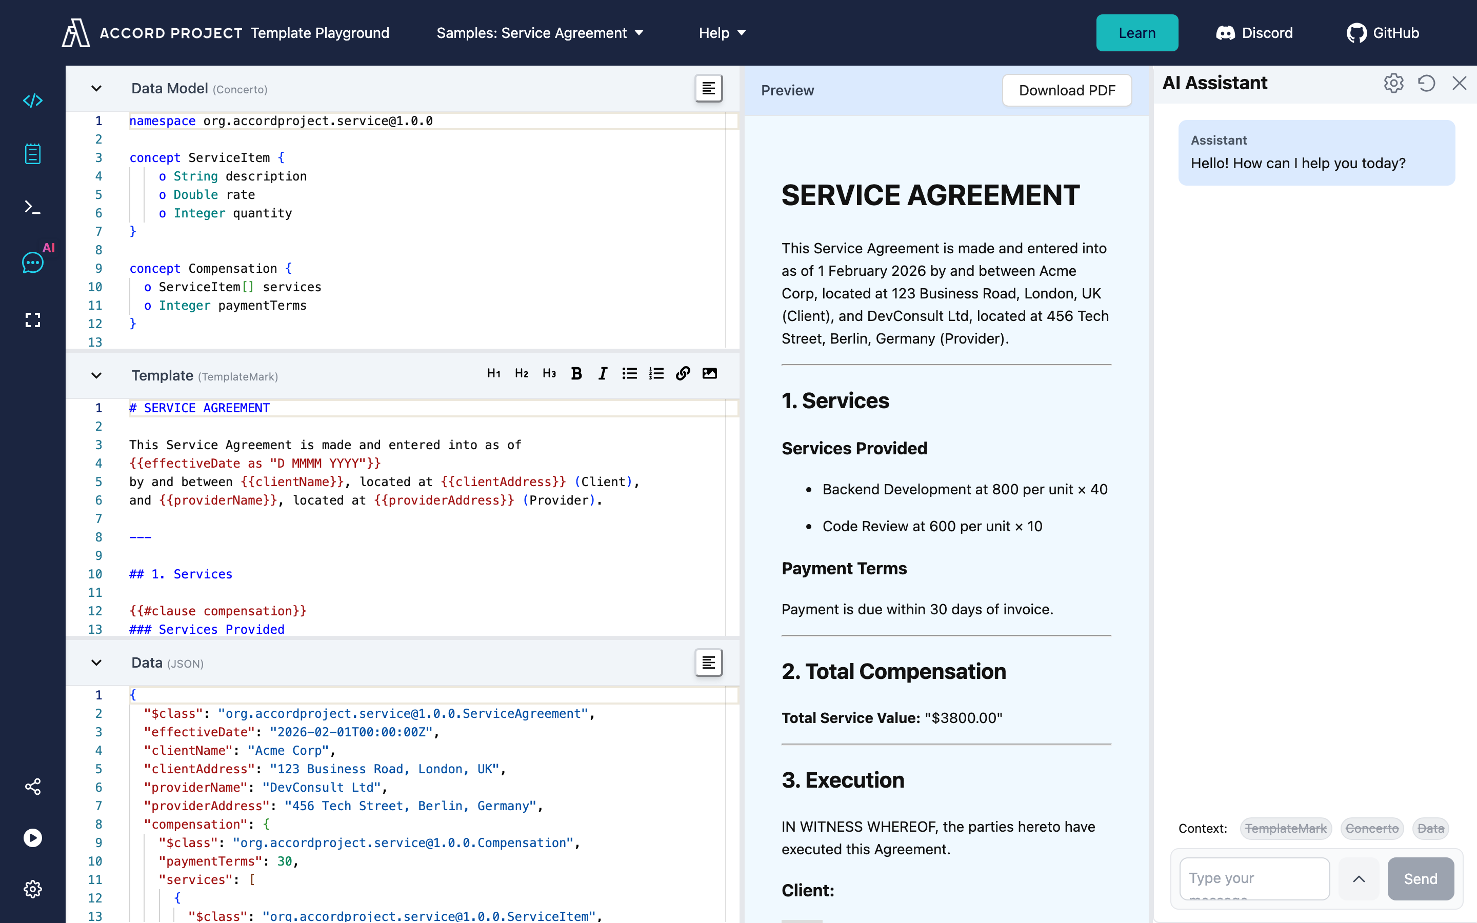Toggle the AI chat sidebar icon

pyautogui.click(x=32, y=263)
